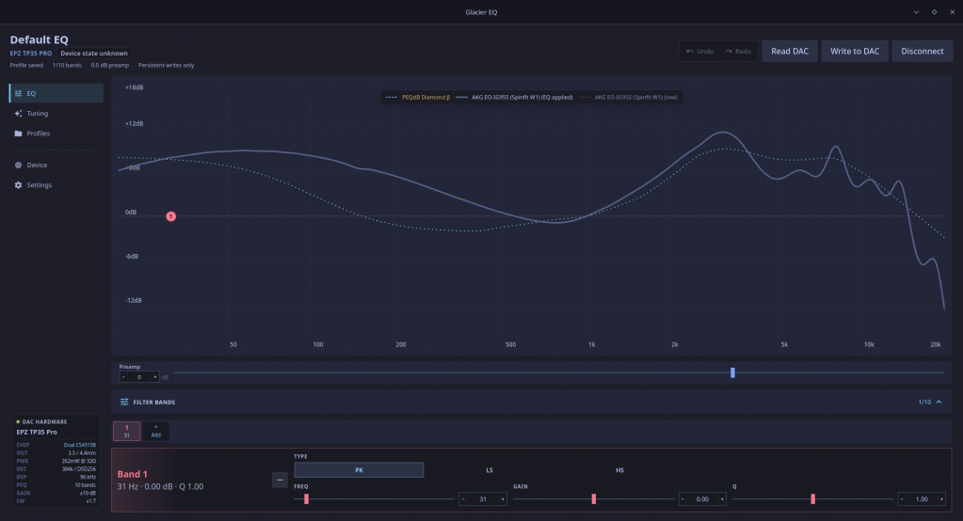The image size is (963, 521).
Task: Select the band 1 chip at 31 Hz
Action: coord(126,432)
